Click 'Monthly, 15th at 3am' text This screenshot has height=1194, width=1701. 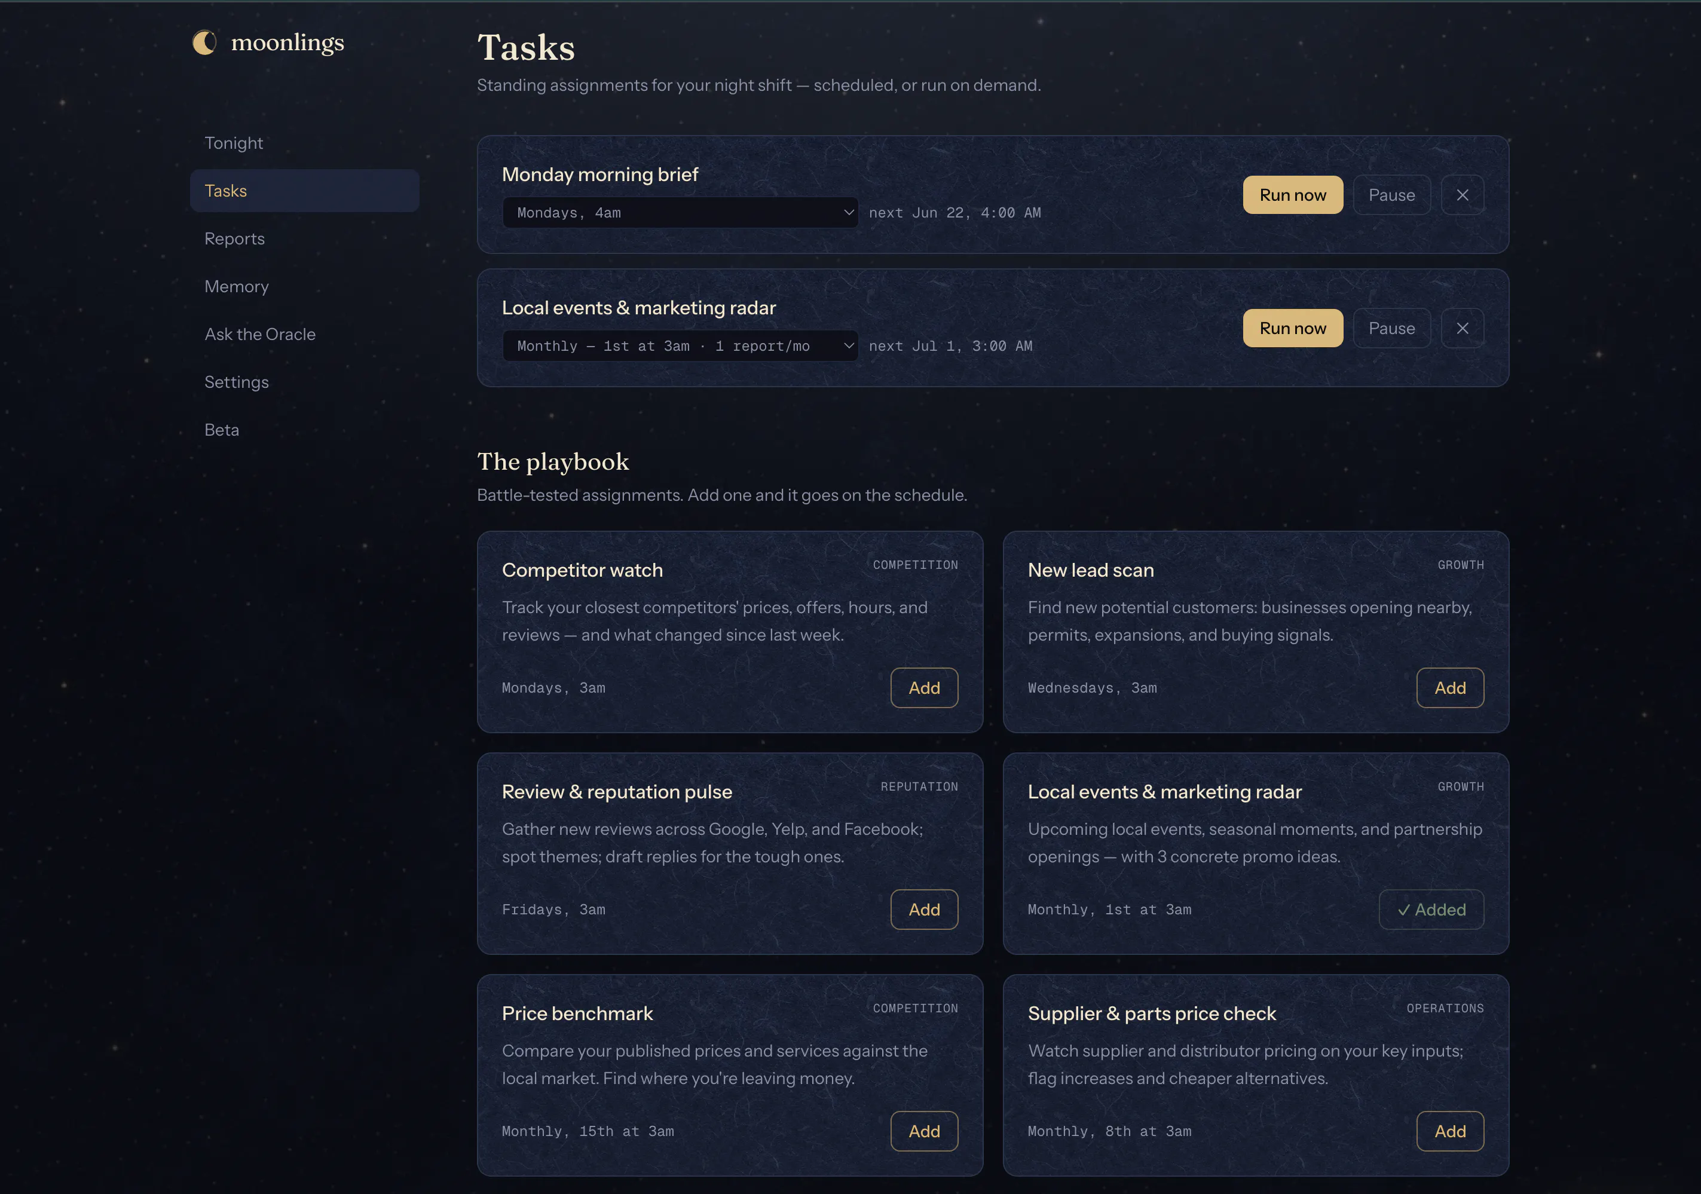coord(588,1131)
